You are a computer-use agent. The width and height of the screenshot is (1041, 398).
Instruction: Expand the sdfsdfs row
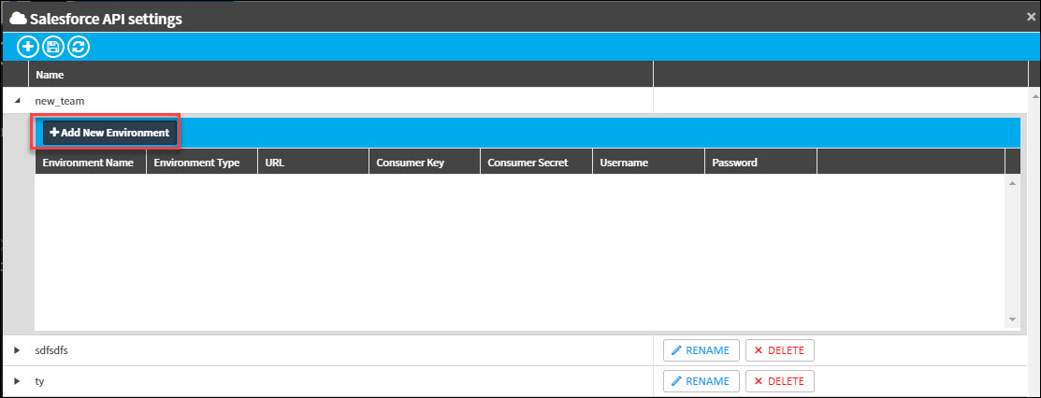point(17,350)
